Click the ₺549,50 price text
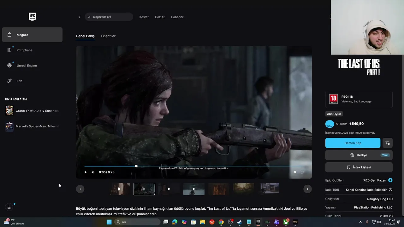The width and height of the screenshot is (404, 227). [x=357, y=124]
